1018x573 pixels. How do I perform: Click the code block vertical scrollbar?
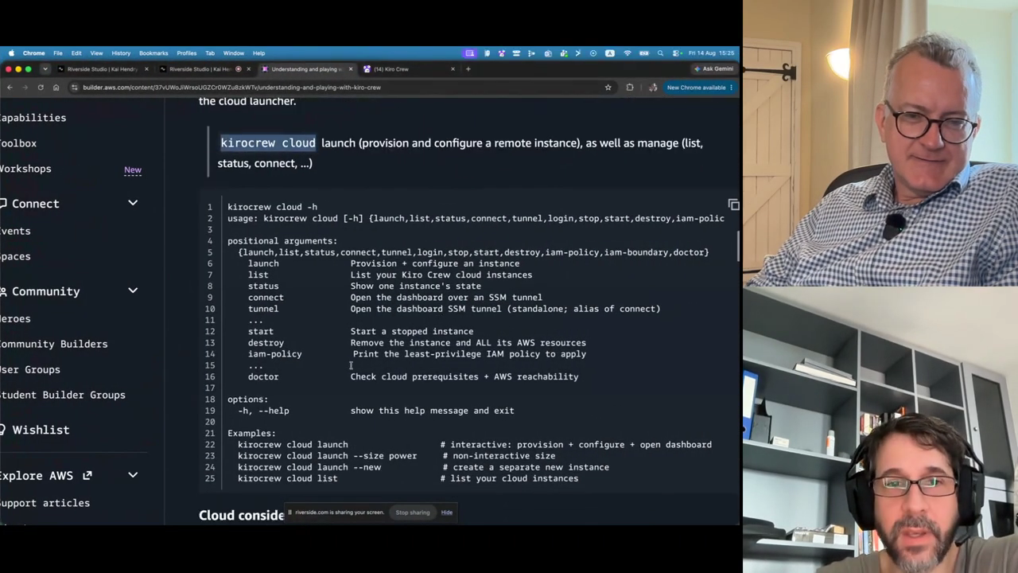tap(738, 247)
